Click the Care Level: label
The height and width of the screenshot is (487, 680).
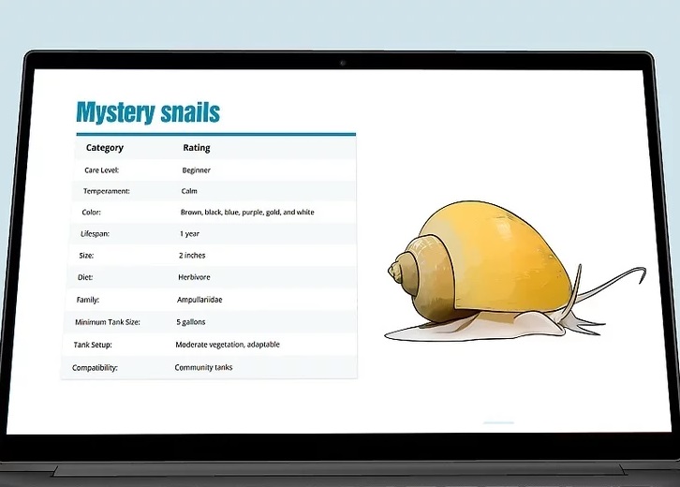[x=101, y=170]
